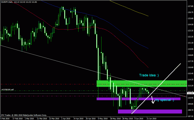Click the '26 Apr 2010' date label
194x120 pixels.
coord(91,119)
